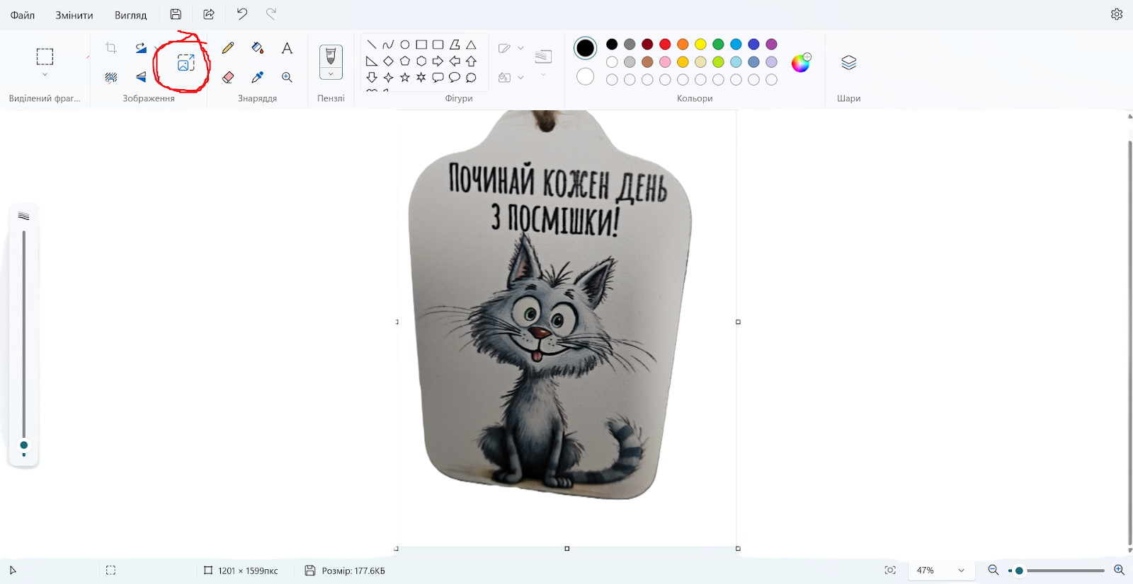Save the image with the floppy disk icon
Screen dimensions: 1133x584
(x=176, y=14)
